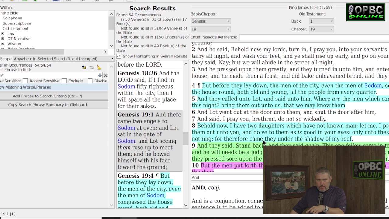This screenshot has height=219, width=389.
Task: Click Sodom link in verse 4 of scripture
Action: (373, 85)
